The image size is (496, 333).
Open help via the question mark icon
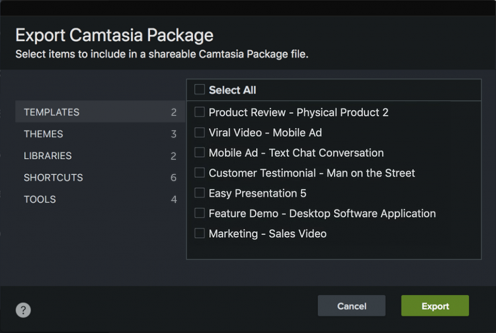coord(23,310)
